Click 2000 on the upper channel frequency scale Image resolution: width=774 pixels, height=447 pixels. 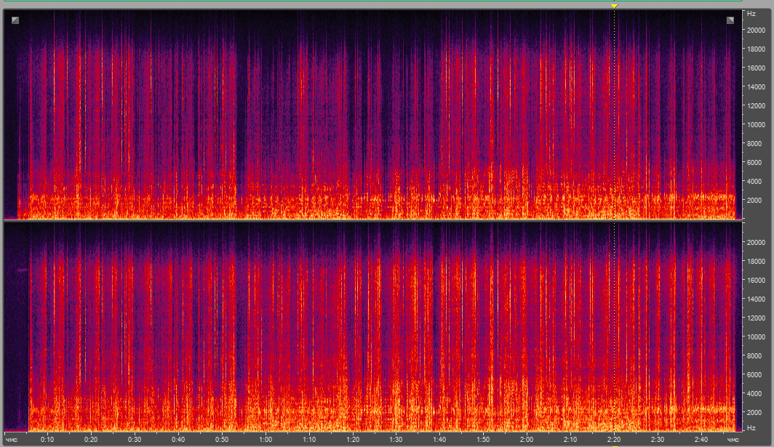coord(756,200)
